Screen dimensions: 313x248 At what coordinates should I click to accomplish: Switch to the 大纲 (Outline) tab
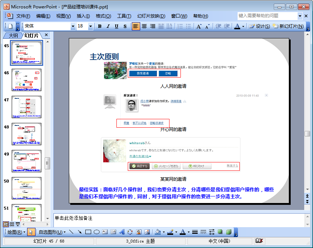(13, 35)
